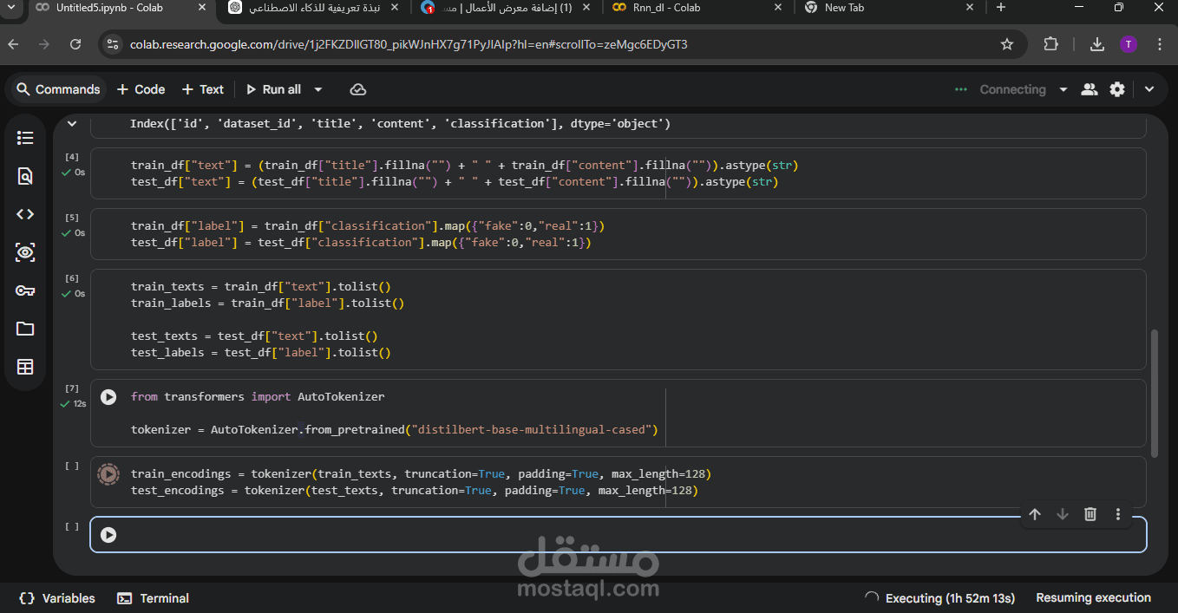Open Find and replace sidebar icon
The width and height of the screenshot is (1178, 613).
click(25, 176)
